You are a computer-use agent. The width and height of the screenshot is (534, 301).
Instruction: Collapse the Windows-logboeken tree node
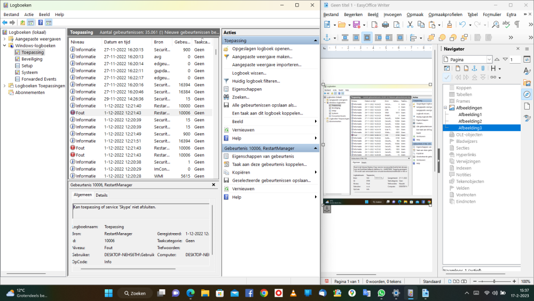pos(5,46)
